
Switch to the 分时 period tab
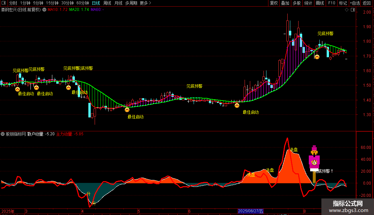point(13,3)
